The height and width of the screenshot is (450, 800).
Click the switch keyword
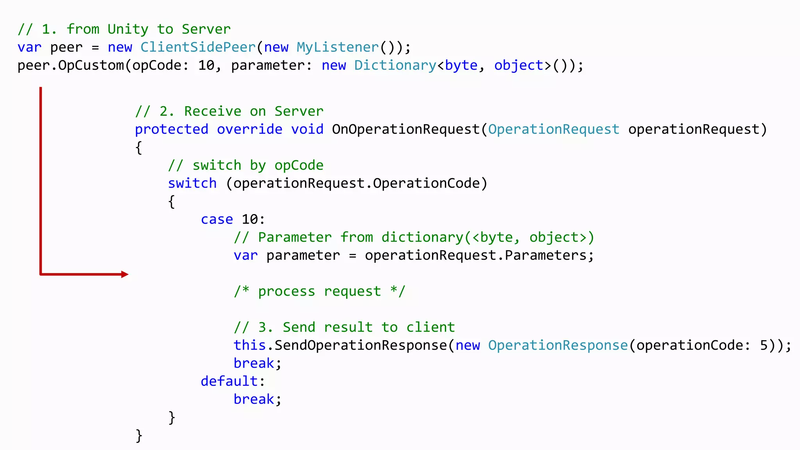tap(192, 183)
